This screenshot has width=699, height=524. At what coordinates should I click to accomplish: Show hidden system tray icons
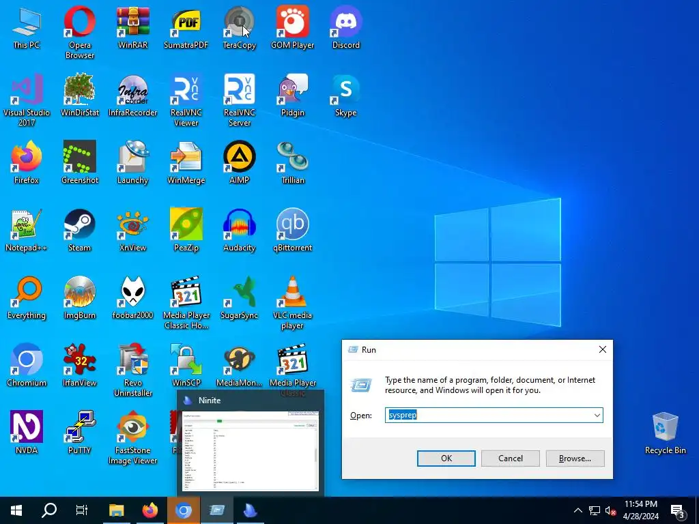(x=577, y=510)
